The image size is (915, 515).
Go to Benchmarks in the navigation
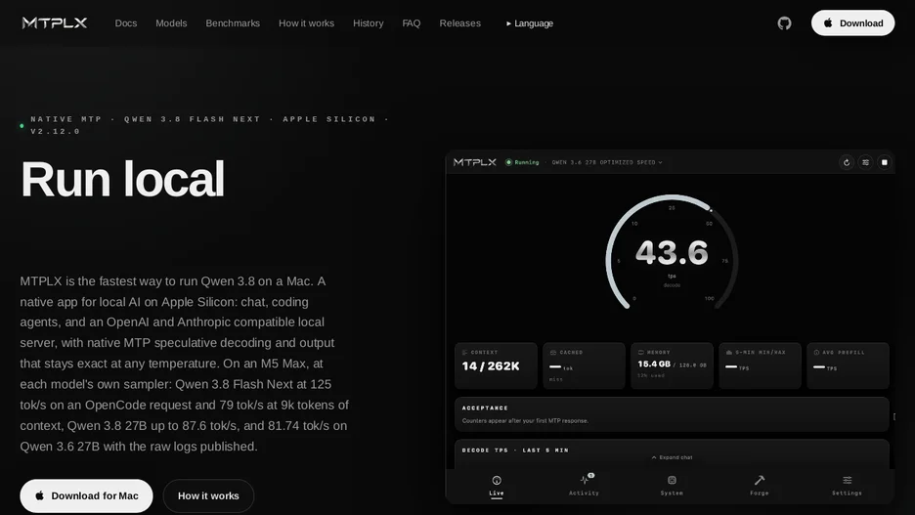coord(233,23)
